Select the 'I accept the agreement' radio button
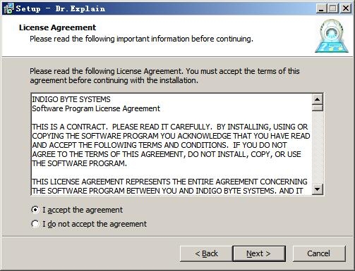 point(35,210)
